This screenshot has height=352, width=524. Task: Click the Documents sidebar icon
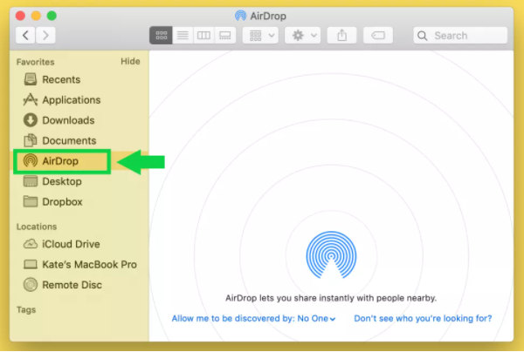point(31,140)
